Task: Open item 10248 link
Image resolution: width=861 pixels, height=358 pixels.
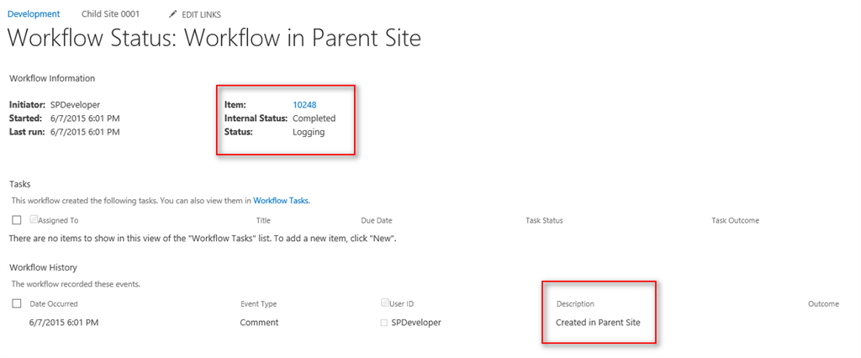Action: (304, 105)
